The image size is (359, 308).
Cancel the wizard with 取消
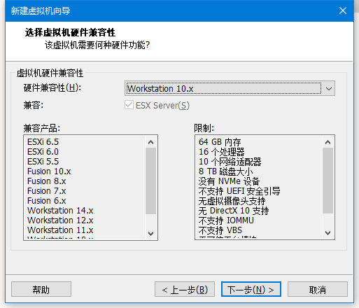pos(318,289)
